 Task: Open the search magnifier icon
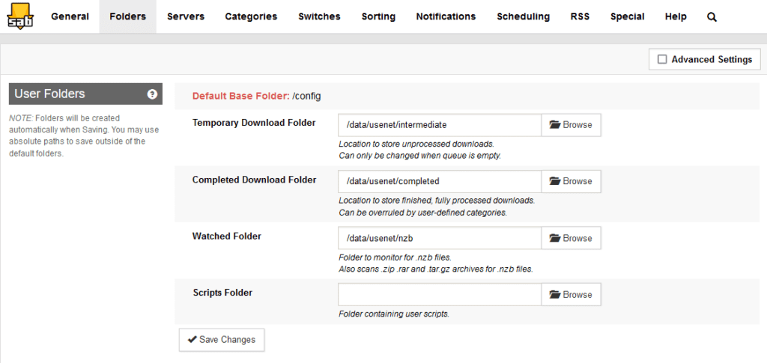(x=712, y=17)
